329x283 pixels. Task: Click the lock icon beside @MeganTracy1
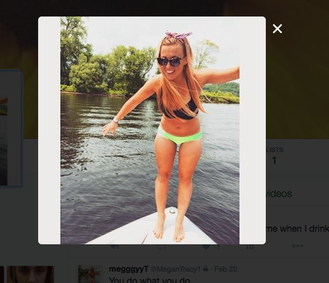205,269
